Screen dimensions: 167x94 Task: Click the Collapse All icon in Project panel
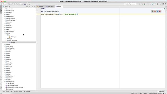[29, 7]
